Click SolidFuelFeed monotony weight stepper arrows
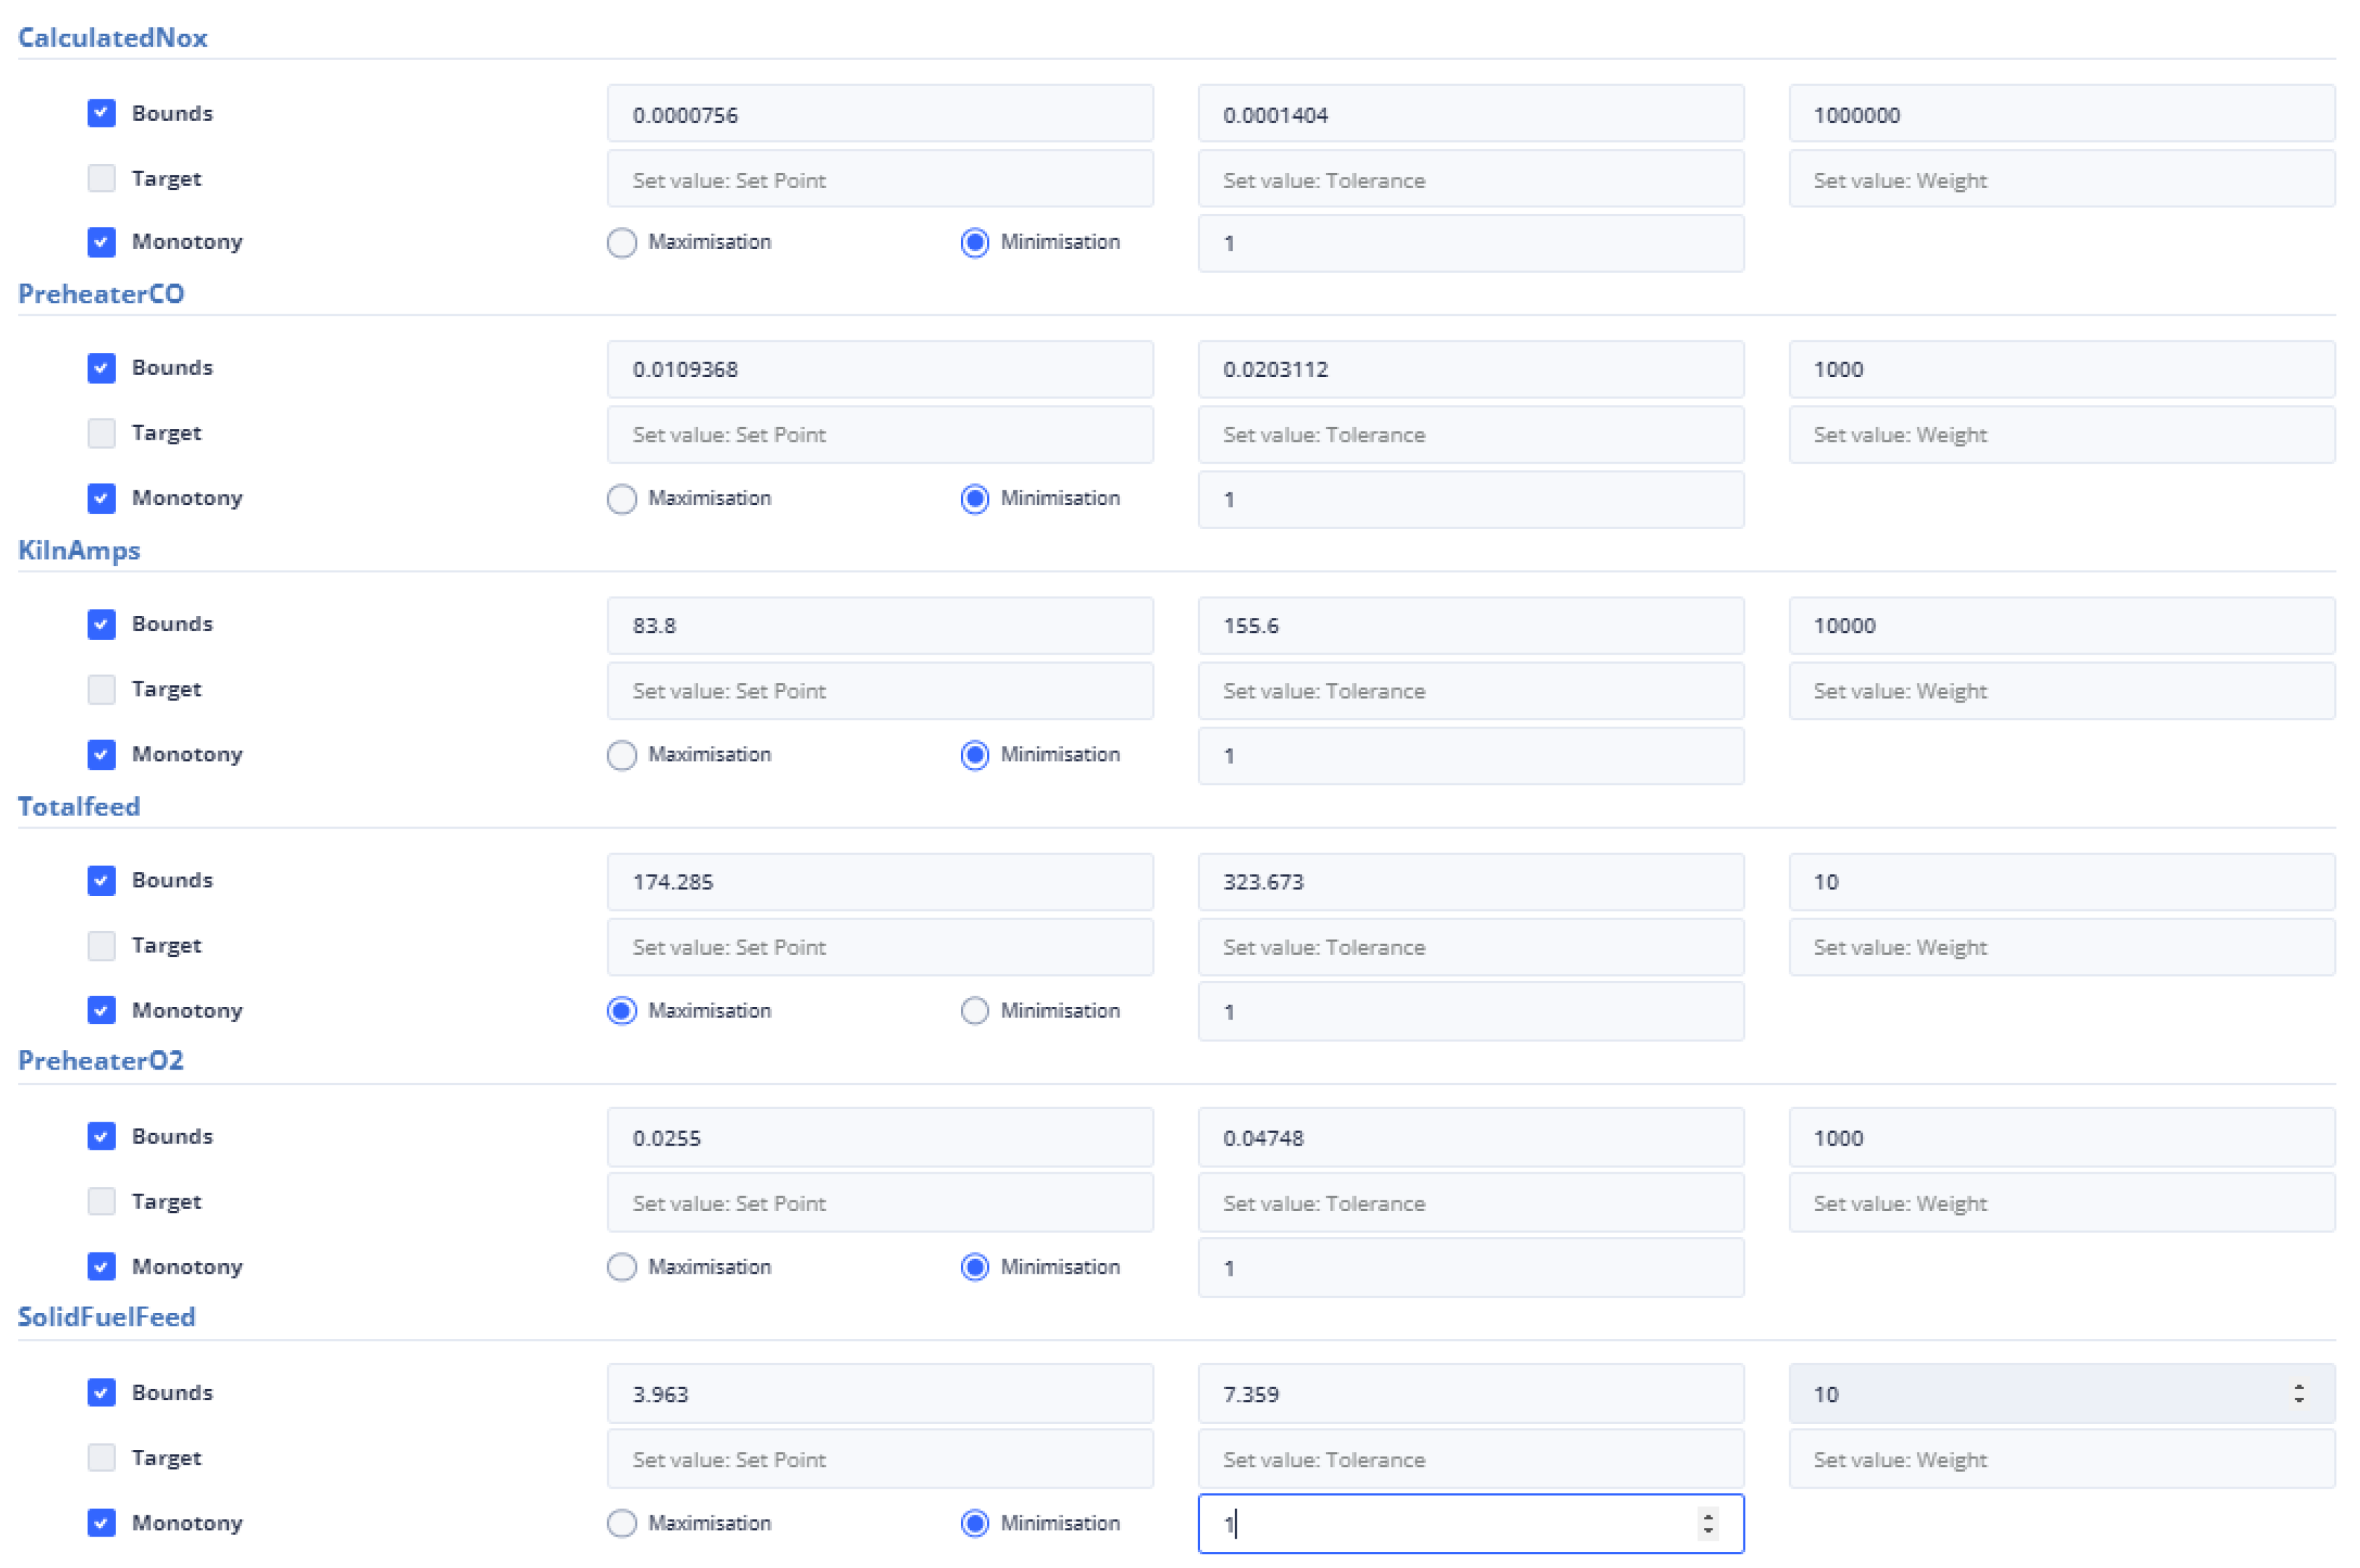Viewport: 2360px width, 1568px height. [1707, 1523]
